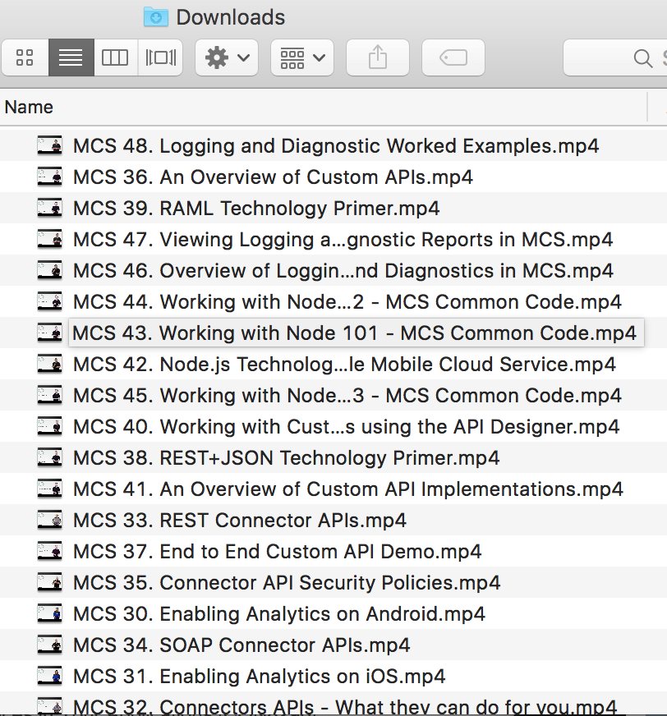667x716 pixels.
Task: Switch to column view
Action: (116, 57)
